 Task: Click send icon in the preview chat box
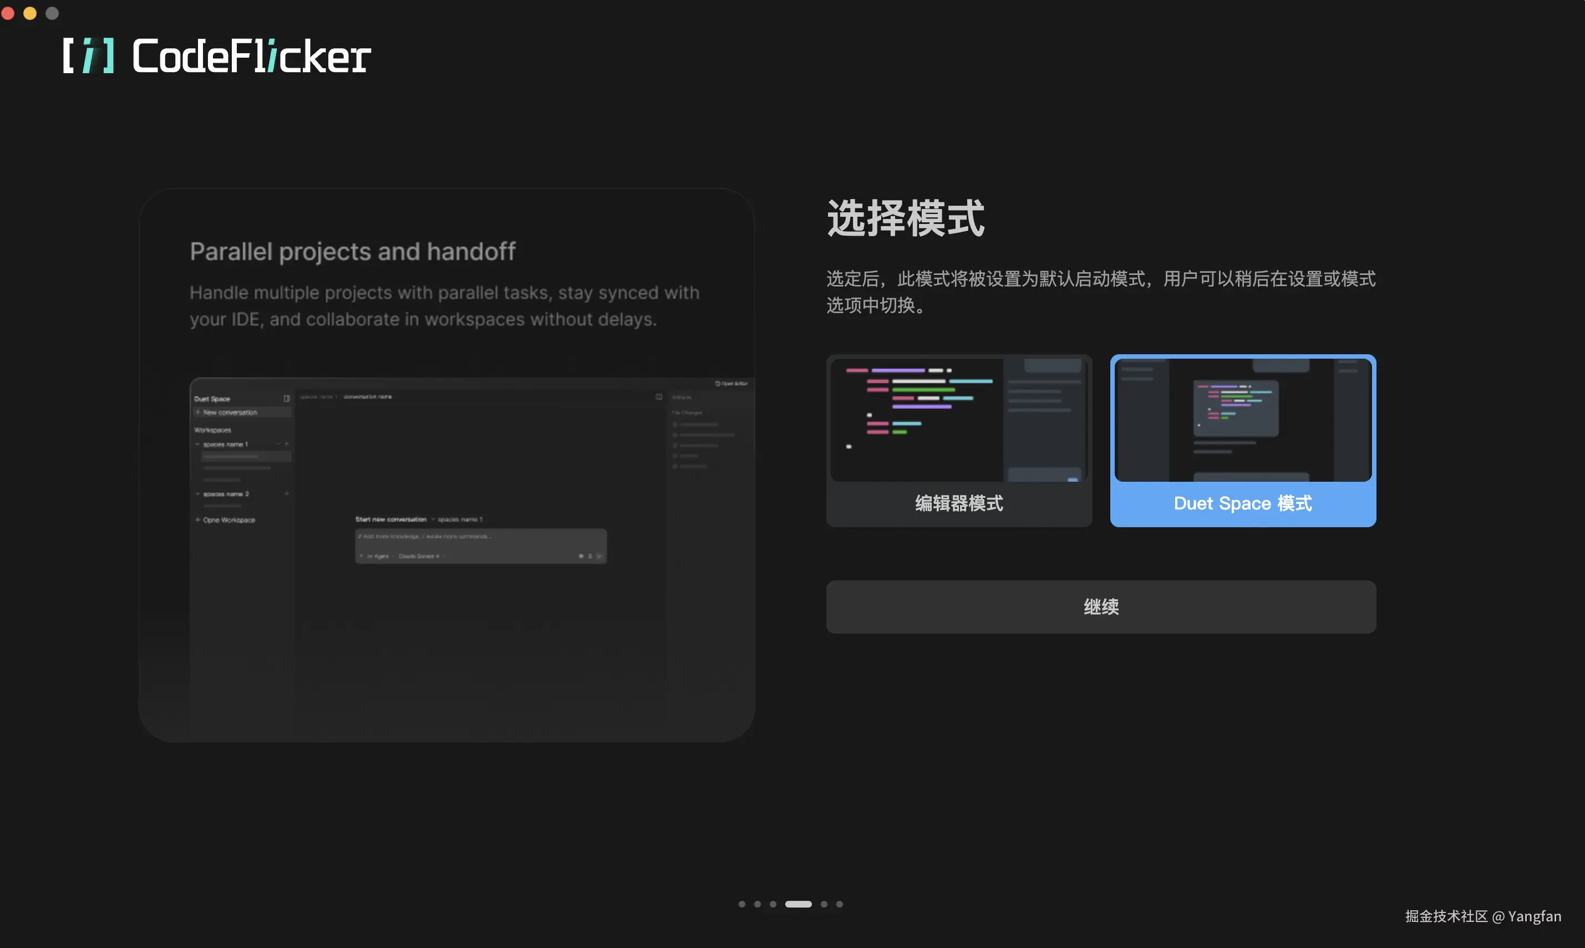point(600,555)
